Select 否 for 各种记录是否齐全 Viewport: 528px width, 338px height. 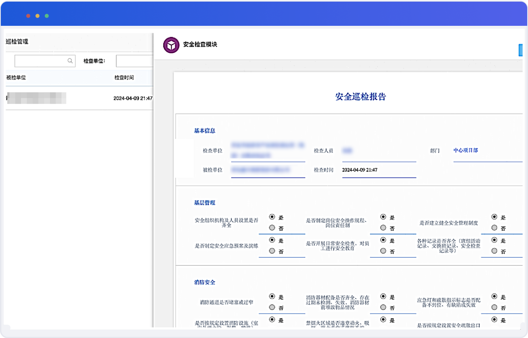pyautogui.click(x=494, y=251)
